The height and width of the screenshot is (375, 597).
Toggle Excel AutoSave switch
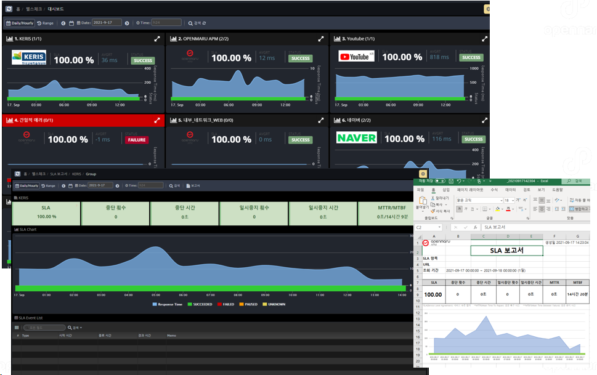[440, 181]
